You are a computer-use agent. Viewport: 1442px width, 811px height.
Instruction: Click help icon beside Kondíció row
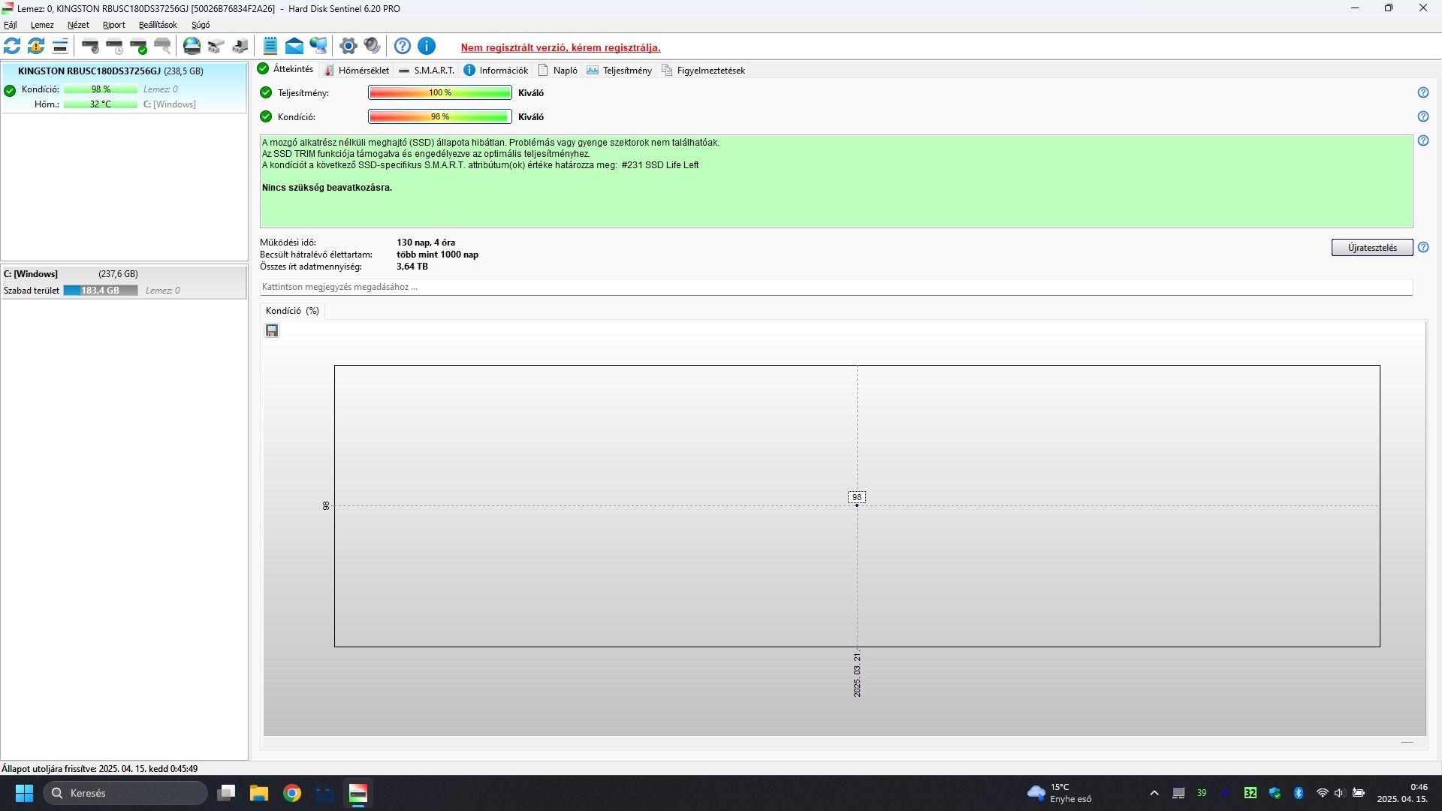click(x=1423, y=116)
